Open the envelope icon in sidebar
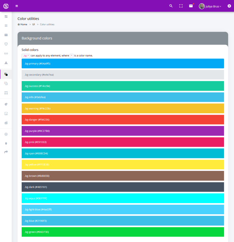Viewport: 234px width, 242px height. 6,35
